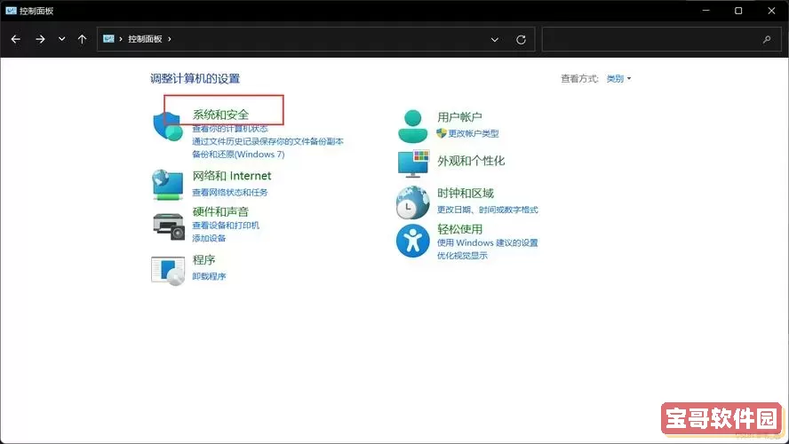Maximize the Control Panel window
Screen dimensions: 789x444
click(738, 11)
